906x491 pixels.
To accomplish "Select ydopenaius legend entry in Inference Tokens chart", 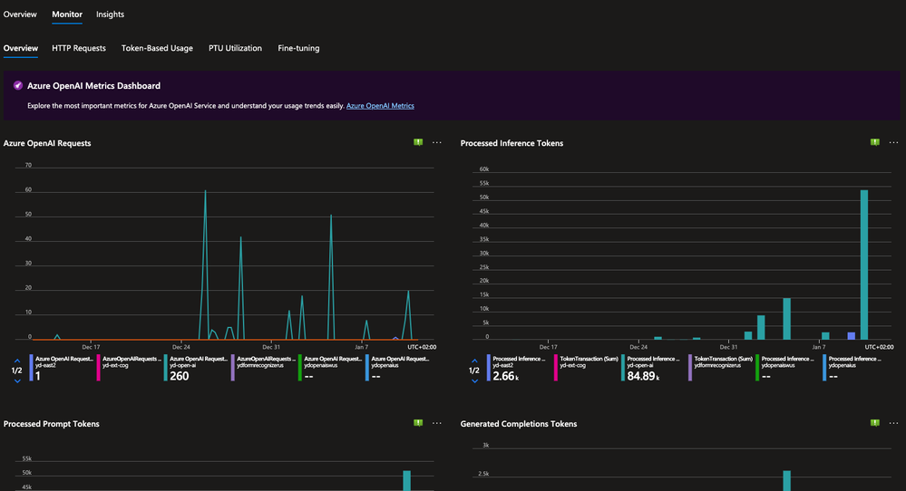I will pyautogui.click(x=855, y=368).
